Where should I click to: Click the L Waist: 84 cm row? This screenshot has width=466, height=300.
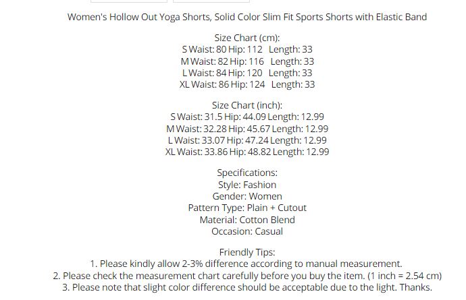click(247, 73)
